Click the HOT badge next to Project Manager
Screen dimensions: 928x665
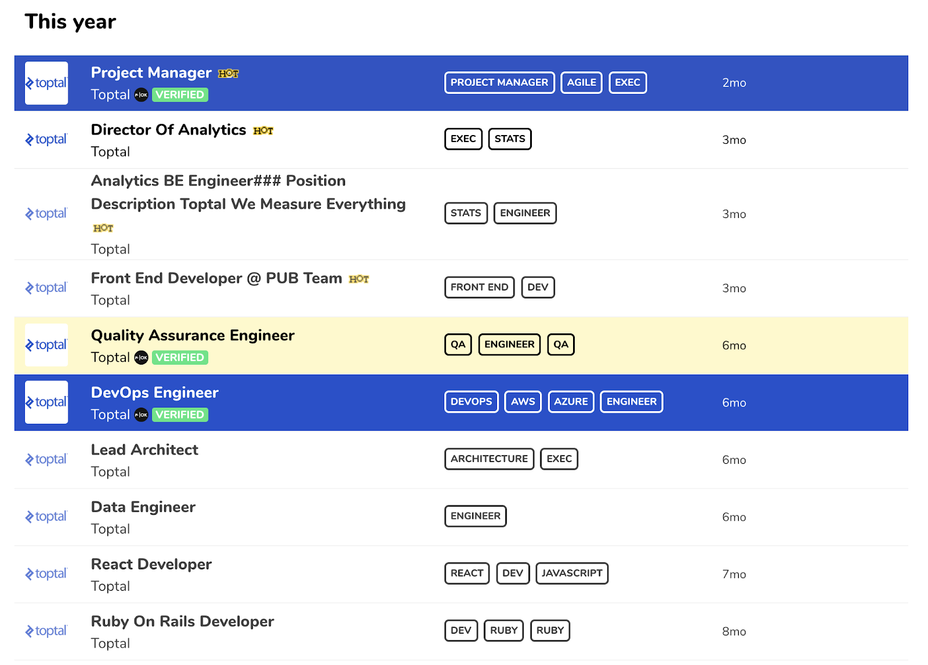[229, 74]
